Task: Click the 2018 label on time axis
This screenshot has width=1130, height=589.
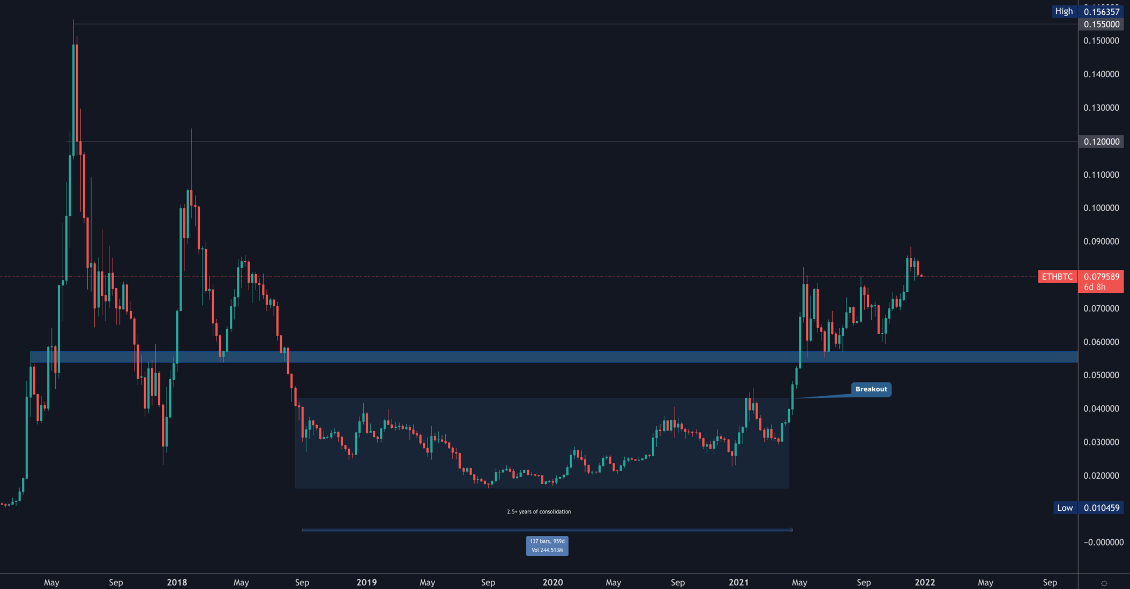Action: [x=177, y=582]
